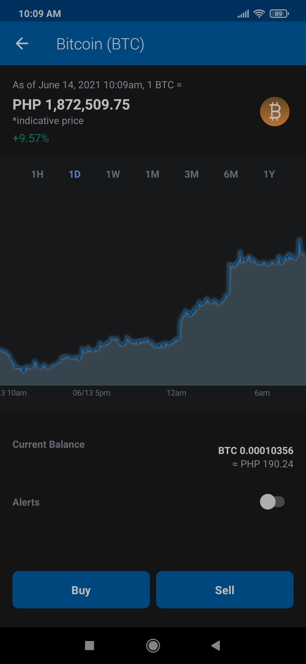
Task: Tap the signal strength icon
Action: pyautogui.click(x=243, y=14)
